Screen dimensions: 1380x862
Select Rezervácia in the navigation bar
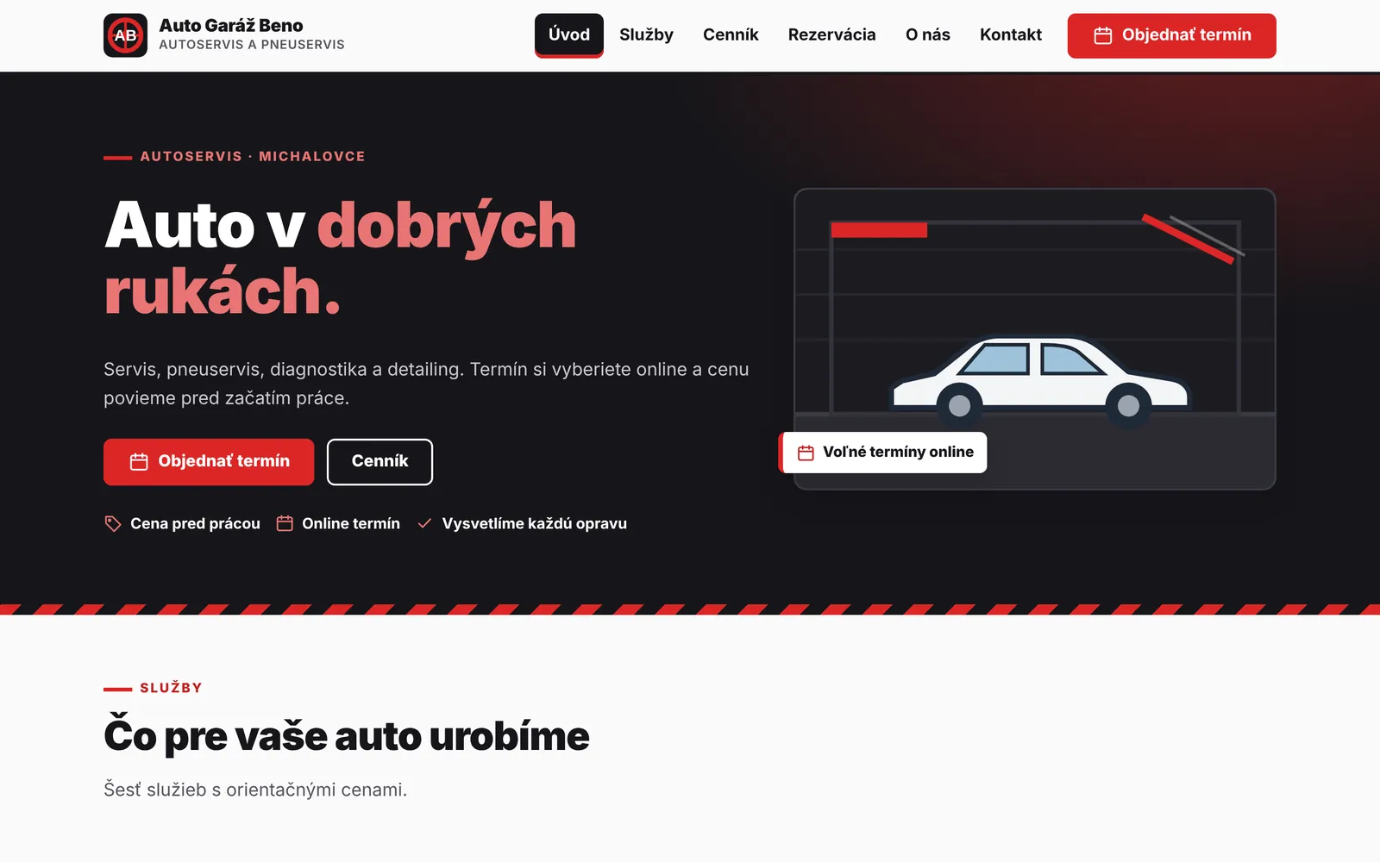pos(832,35)
